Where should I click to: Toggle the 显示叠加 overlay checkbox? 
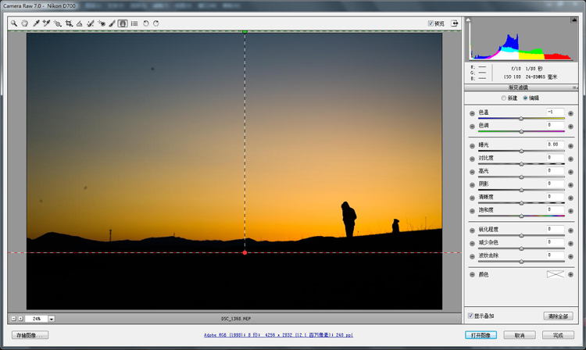(471, 316)
